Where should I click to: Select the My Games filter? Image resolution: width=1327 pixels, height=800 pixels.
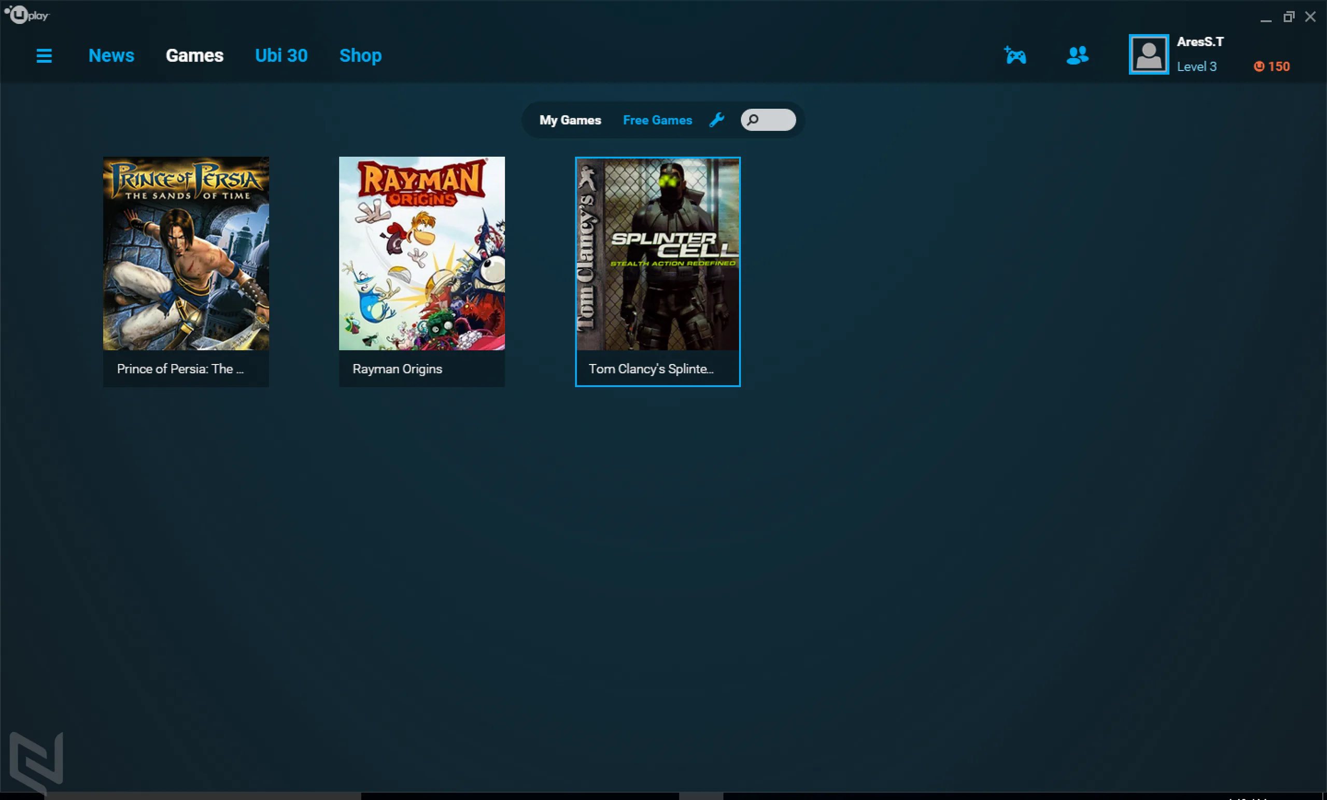[x=570, y=120]
